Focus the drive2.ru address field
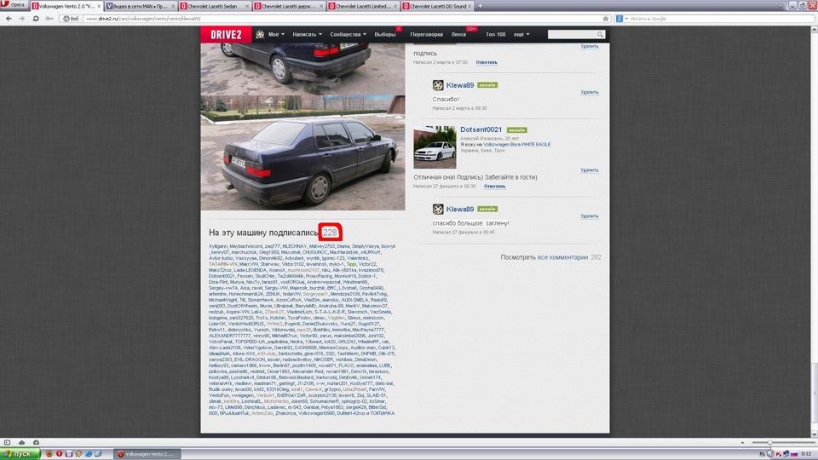Screen dimensions: 818x460 click(x=342, y=18)
